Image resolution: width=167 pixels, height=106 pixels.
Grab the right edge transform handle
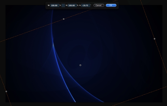click(155, 39)
